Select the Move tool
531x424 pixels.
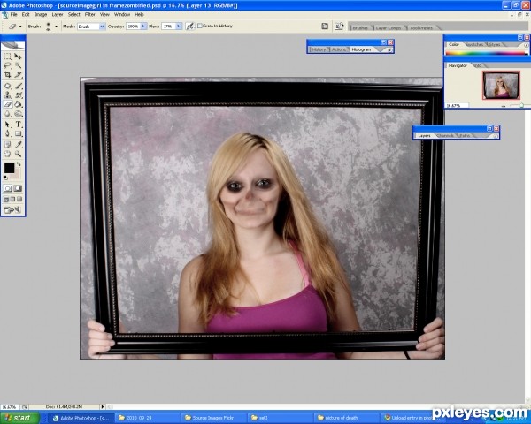18,57
